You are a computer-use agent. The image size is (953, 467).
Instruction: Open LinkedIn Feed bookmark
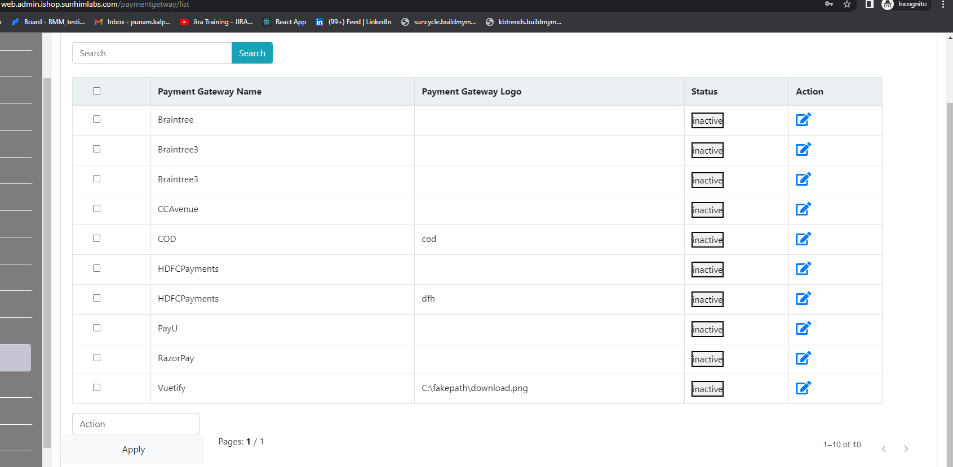point(353,22)
